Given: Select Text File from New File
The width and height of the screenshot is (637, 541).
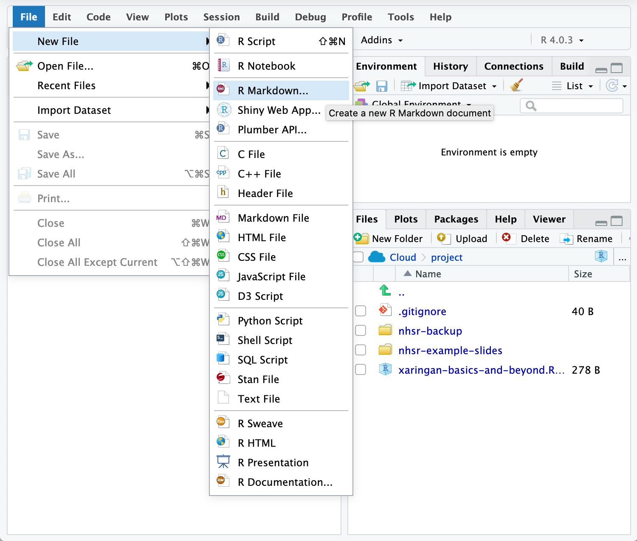Looking at the screenshot, I should 281,399.
